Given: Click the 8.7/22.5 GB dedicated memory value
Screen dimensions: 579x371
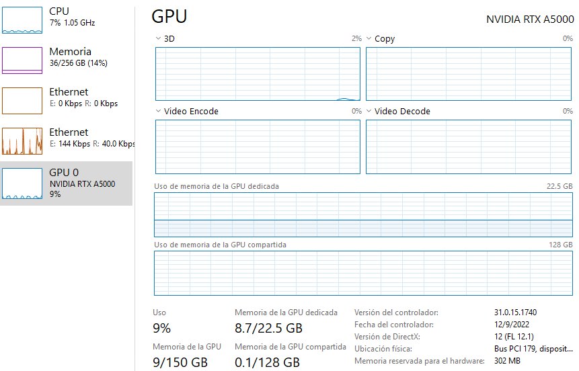Looking at the screenshot, I should coord(268,329).
